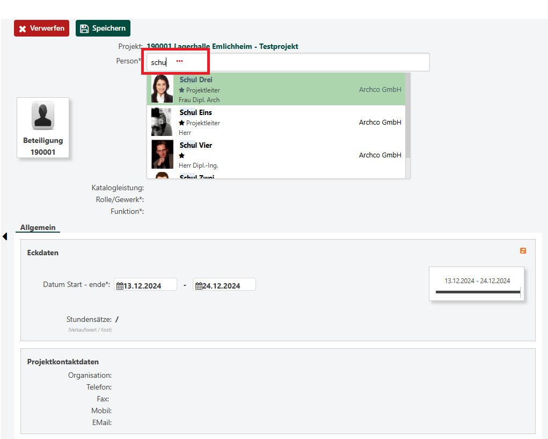Click the Speichern save button
The image size is (548, 439).
tap(103, 28)
